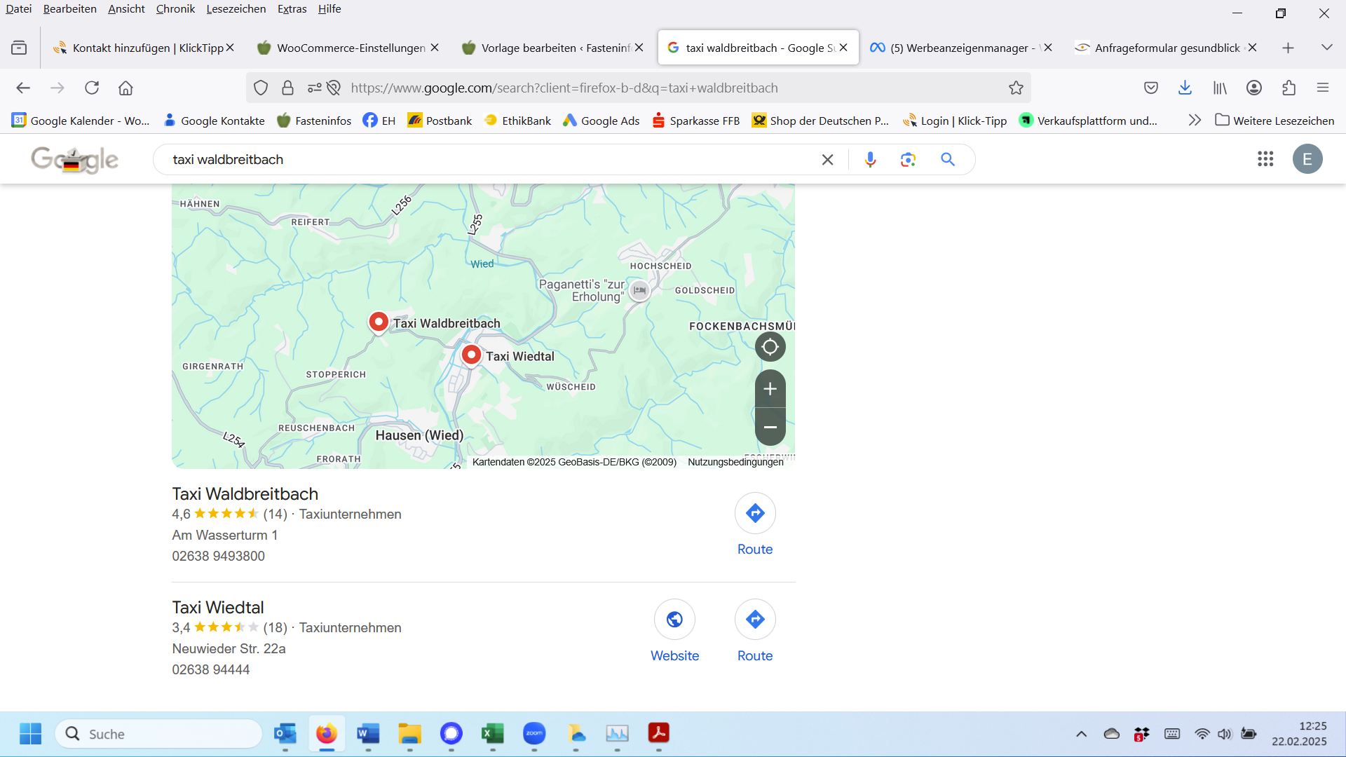Show site security lock info
The height and width of the screenshot is (757, 1346).
[287, 88]
